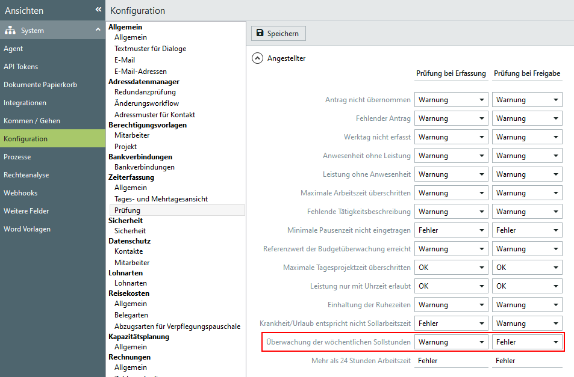Open Erfassung dropdown for Leistung nur mit Uhrzeit erlaubt
The width and height of the screenshot is (574, 377).
tap(451, 286)
